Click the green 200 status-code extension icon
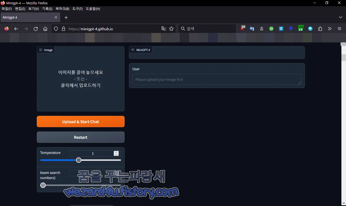346x206 pixels. click(x=301, y=28)
